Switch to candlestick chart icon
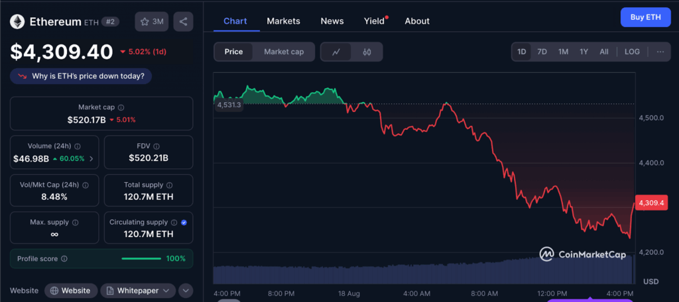The width and height of the screenshot is (679, 302). point(367,52)
